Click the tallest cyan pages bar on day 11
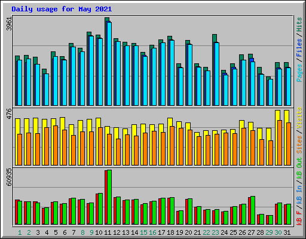Image resolution: width=306 pixels, height=239 pixels. (x=109, y=64)
